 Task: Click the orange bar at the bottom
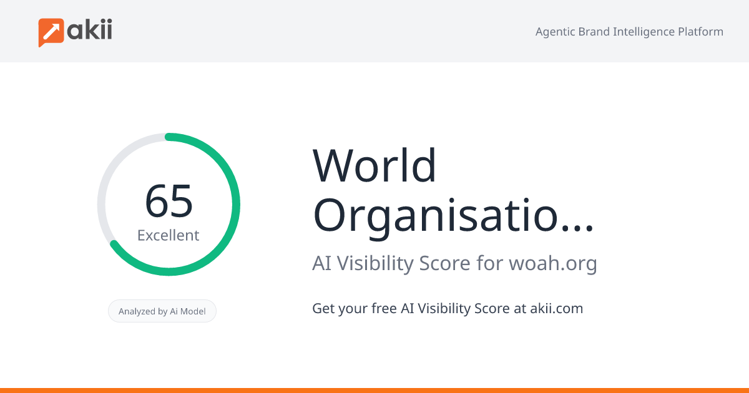pyautogui.click(x=374, y=389)
